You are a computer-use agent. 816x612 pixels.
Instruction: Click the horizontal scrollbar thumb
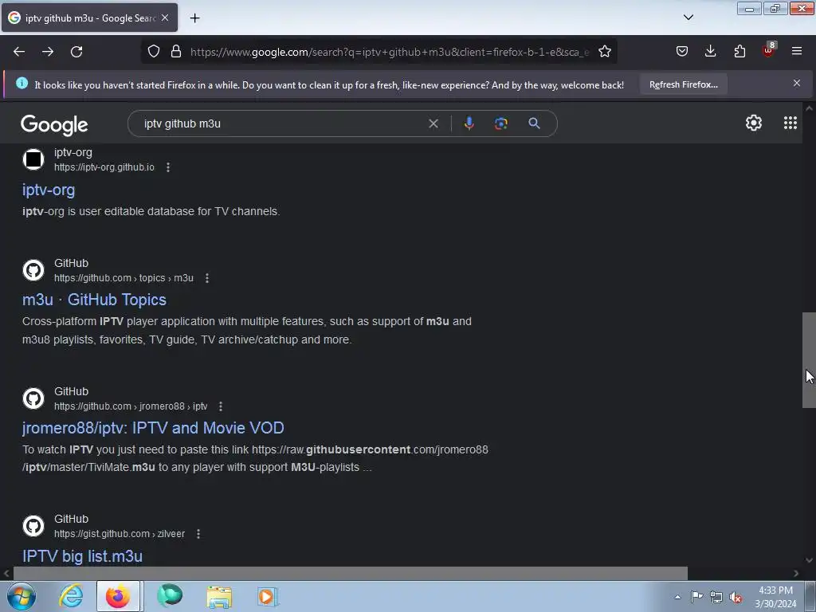click(350, 573)
